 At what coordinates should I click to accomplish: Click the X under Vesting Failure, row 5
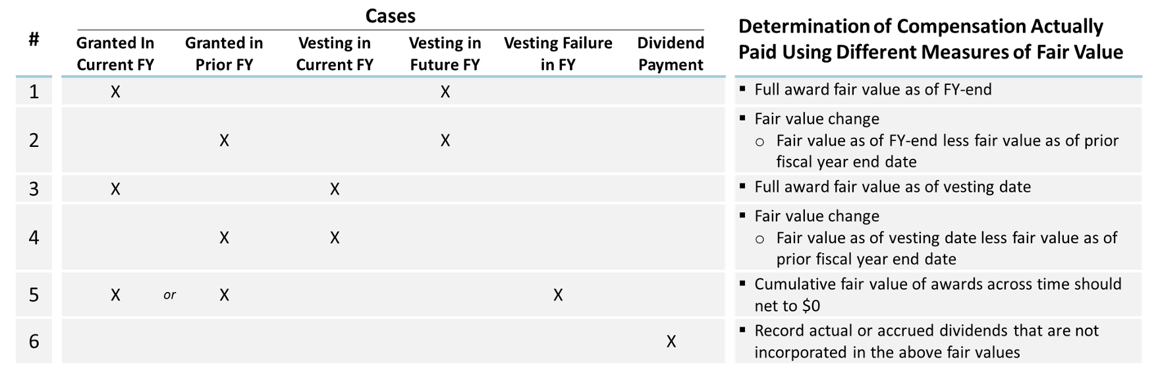click(x=558, y=295)
